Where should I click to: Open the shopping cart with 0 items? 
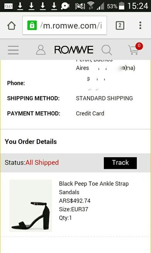[134, 50]
